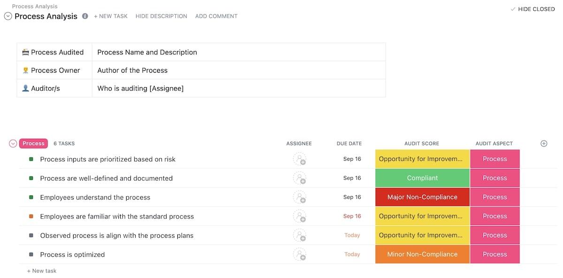
Task: Click green status square of Process inputs task
Action: 31,159
